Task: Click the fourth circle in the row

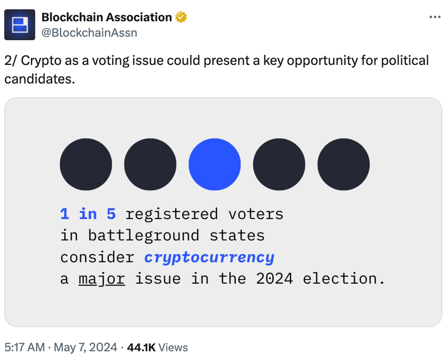Action: pyautogui.click(x=279, y=164)
